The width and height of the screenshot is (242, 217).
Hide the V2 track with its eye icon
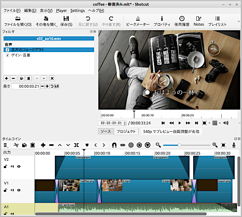point(18,166)
